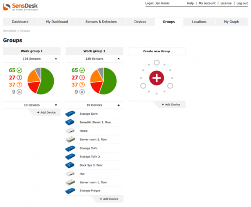Collapse the 10 Devices list in second group
Screen dimensions: 251x207
click(x=118, y=105)
